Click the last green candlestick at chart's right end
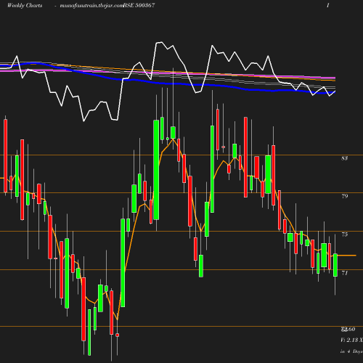 tap(335, 265)
